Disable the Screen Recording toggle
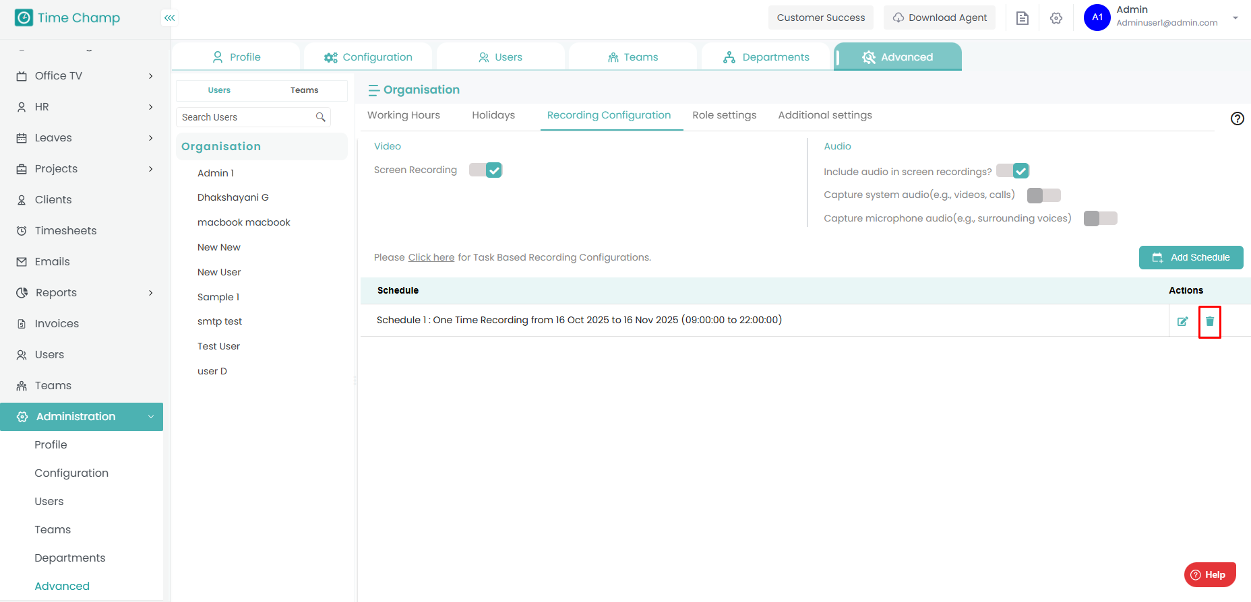 [x=486, y=170]
